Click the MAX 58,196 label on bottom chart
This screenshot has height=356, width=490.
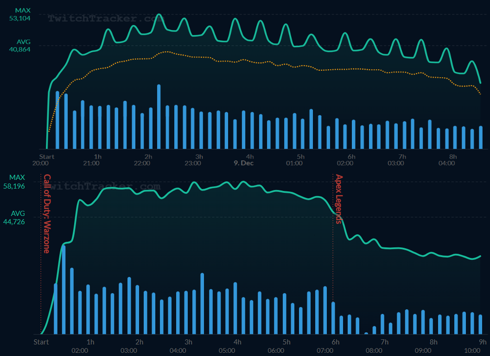pos(14,182)
